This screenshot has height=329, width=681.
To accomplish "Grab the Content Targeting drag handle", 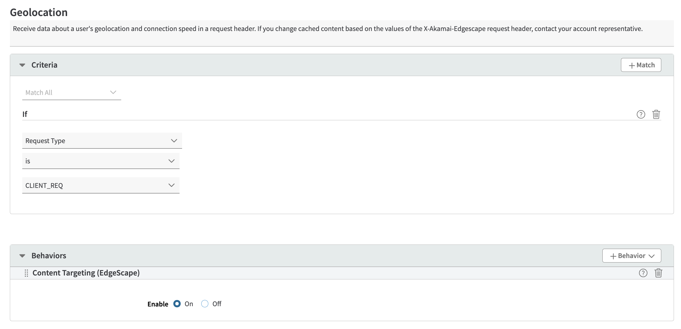I will pyautogui.click(x=26, y=273).
